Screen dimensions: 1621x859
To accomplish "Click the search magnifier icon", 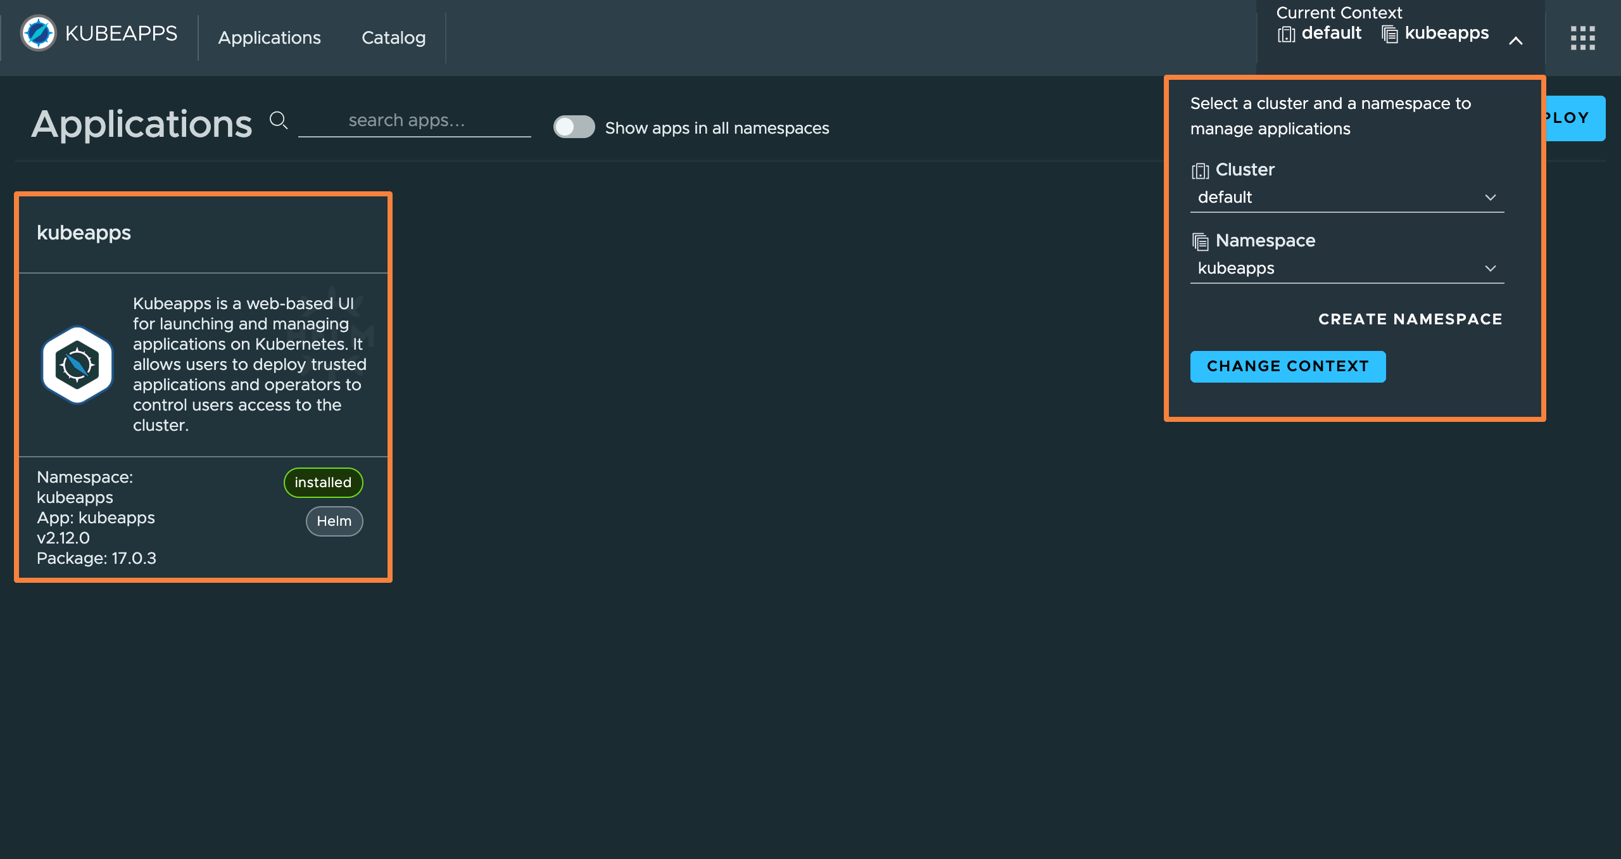I will [x=279, y=120].
